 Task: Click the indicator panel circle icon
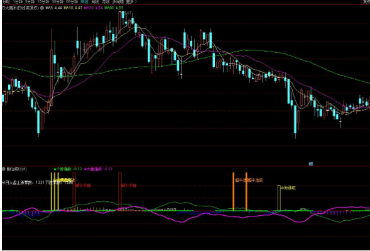point(4,169)
